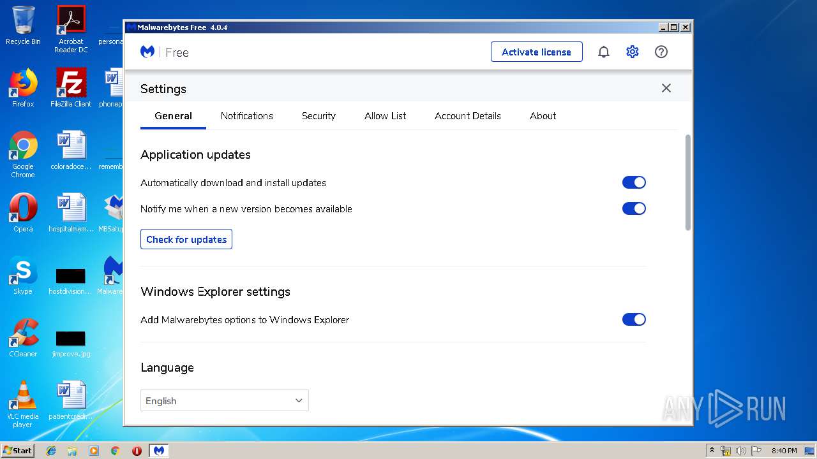The width and height of the screenshot is (817, 459).
Task: Launch Skype desktop shortcut
Action: (23, 275)
